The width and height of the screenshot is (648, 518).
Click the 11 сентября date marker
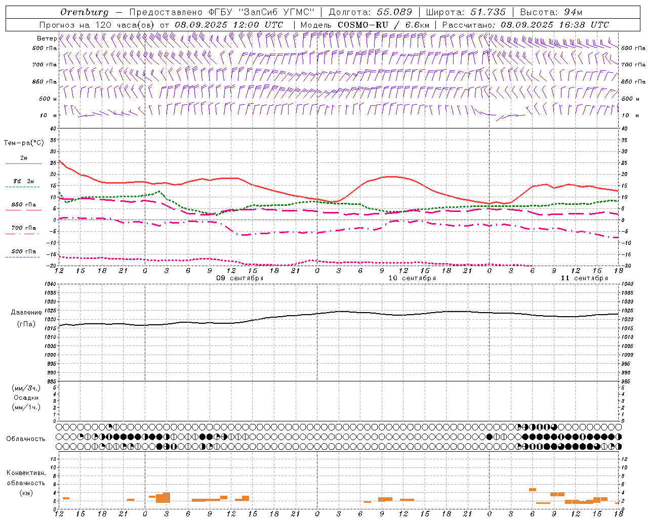tap(584, 278)
